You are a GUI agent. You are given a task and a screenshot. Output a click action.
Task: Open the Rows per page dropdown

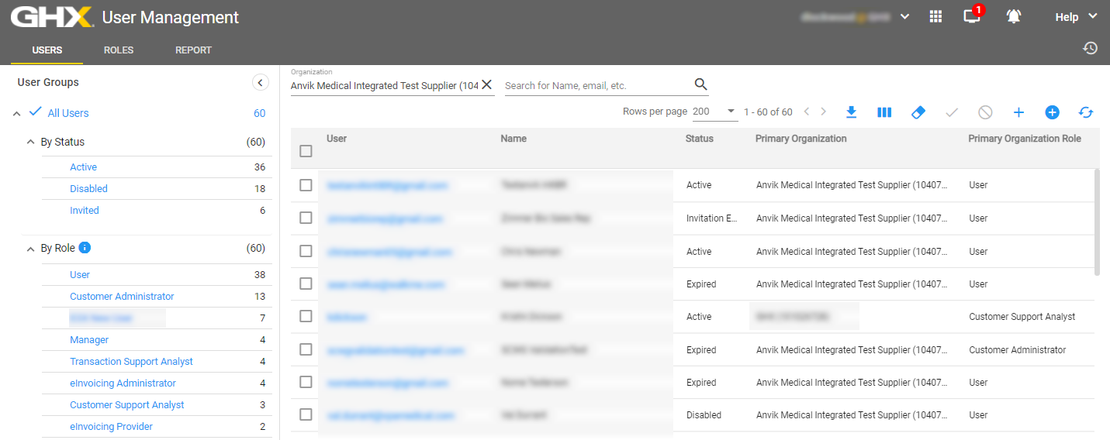pyautogui.click(x=714, y=112)
